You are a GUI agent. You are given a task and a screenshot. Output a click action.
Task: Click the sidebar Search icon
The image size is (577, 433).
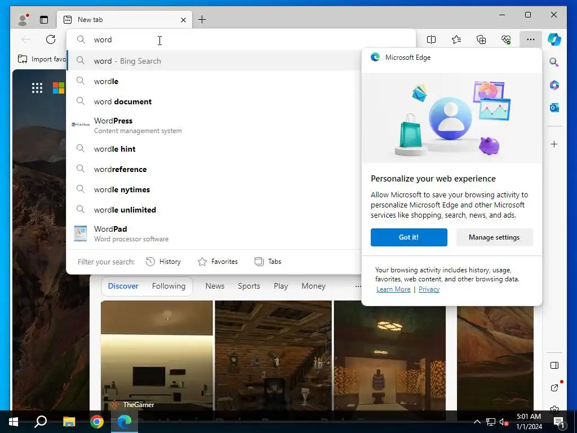click(x=554, y=62)
